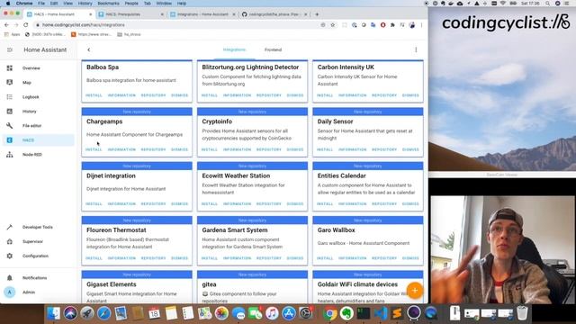Image resolution: width=576 pixels, height=324 pixels.
Task: Open the App Store in Dock
Action: tap(289, 313)
